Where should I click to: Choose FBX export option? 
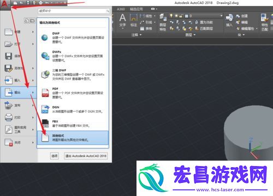73,124
